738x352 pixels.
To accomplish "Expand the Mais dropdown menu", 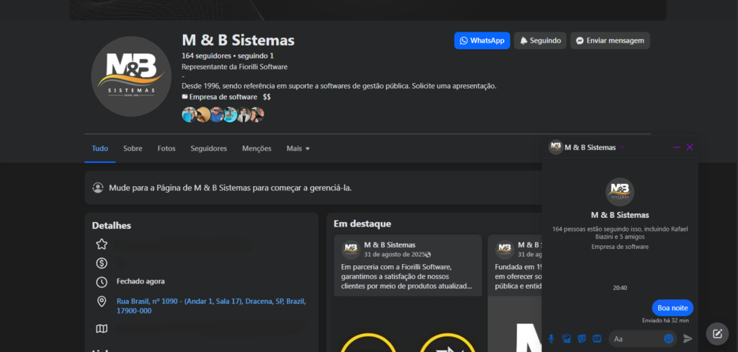I will click(x=298, y=149).
